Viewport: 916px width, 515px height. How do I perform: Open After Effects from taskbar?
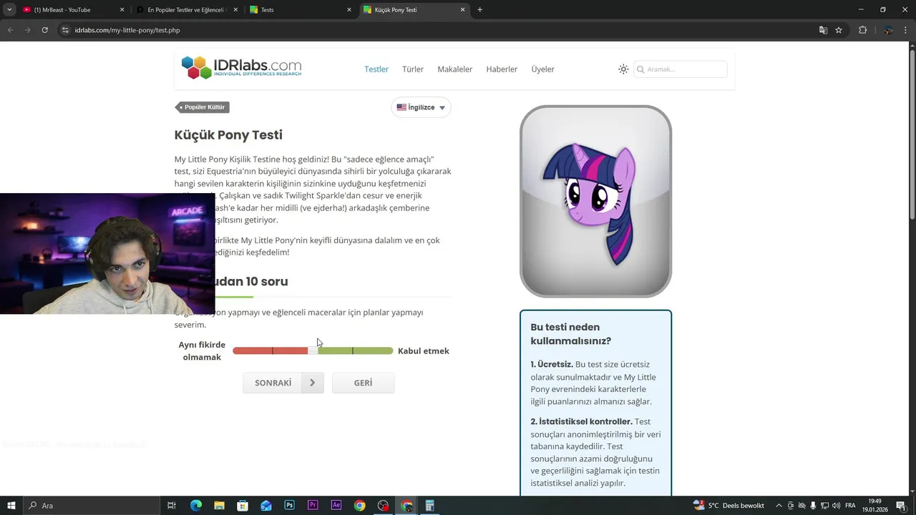click(336, 506)
